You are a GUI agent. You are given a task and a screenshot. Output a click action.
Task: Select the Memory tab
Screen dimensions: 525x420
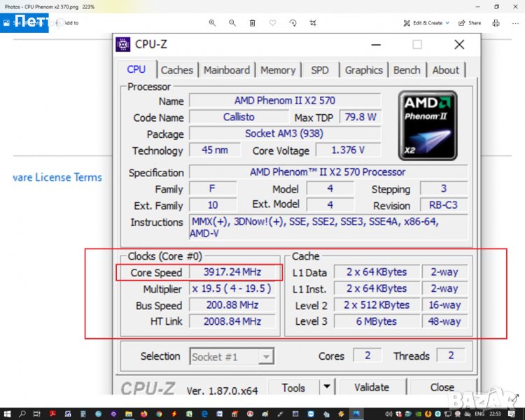[278, 70]
